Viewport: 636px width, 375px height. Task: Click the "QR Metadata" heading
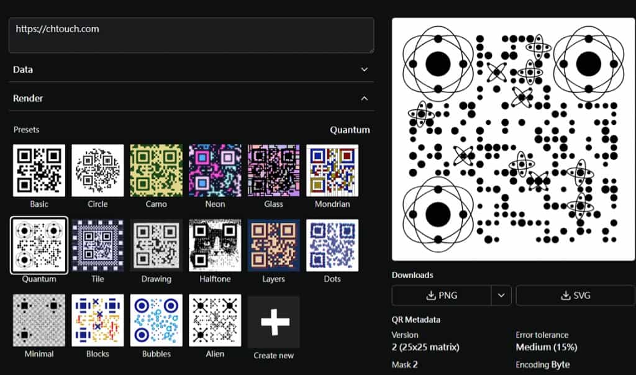click(416, 320)
